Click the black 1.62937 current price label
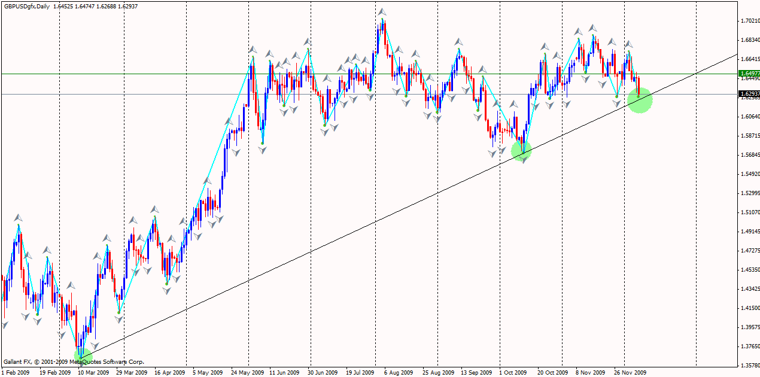 (x=749, y=94)
